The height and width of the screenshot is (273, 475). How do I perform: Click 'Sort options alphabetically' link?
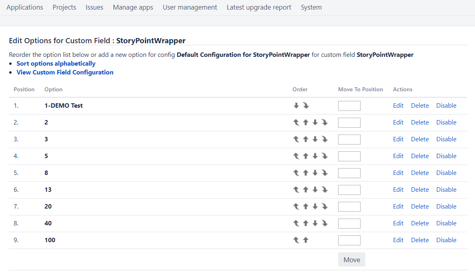click(x=56, y=64)
